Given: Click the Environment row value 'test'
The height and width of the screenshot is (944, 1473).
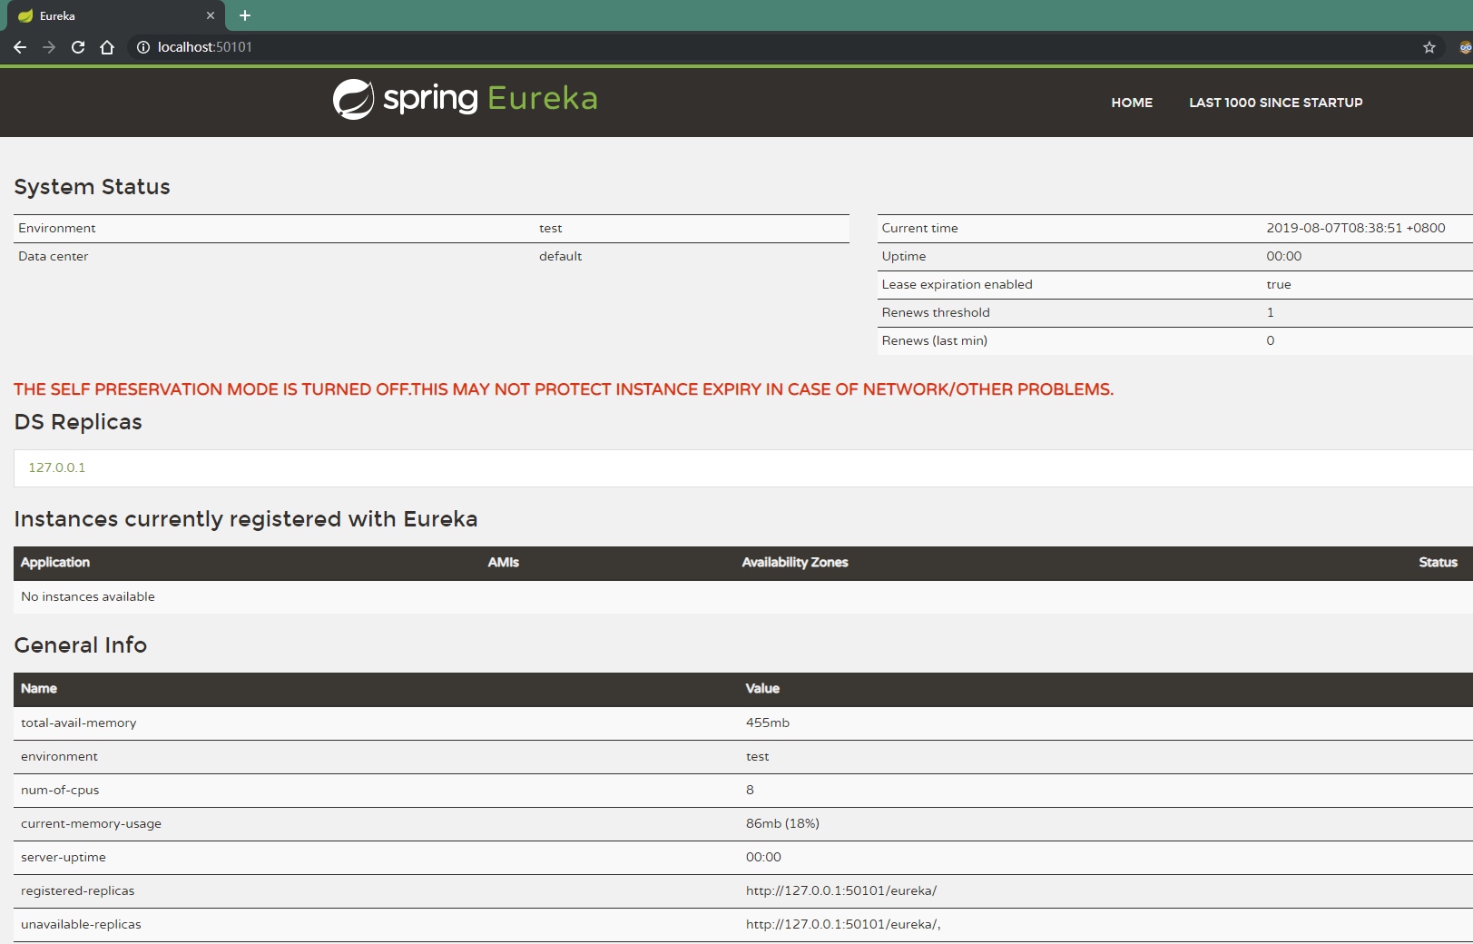Looking at the screenshot, I should (551, 228).
